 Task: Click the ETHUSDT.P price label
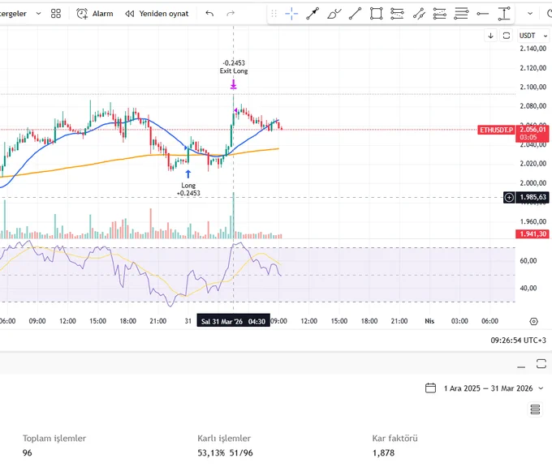click(x=496, y=130)
